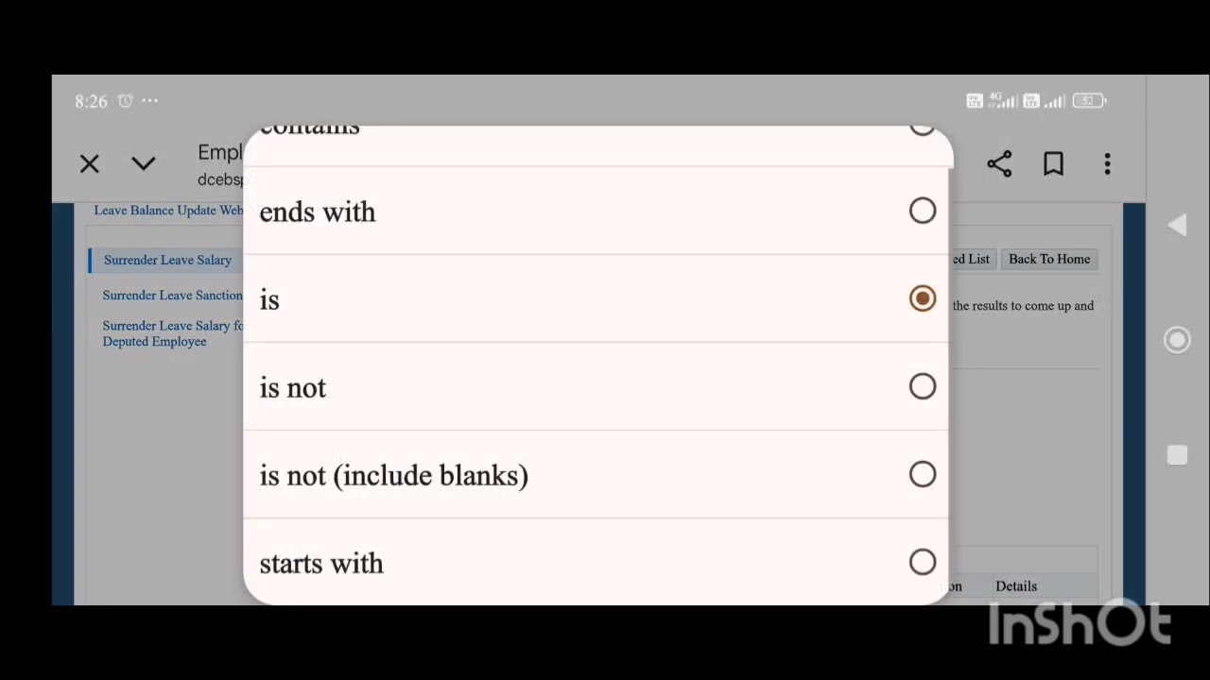
Task: Open Surrender Leave Salary for Deputed Employee
Action: click(172, 333)
